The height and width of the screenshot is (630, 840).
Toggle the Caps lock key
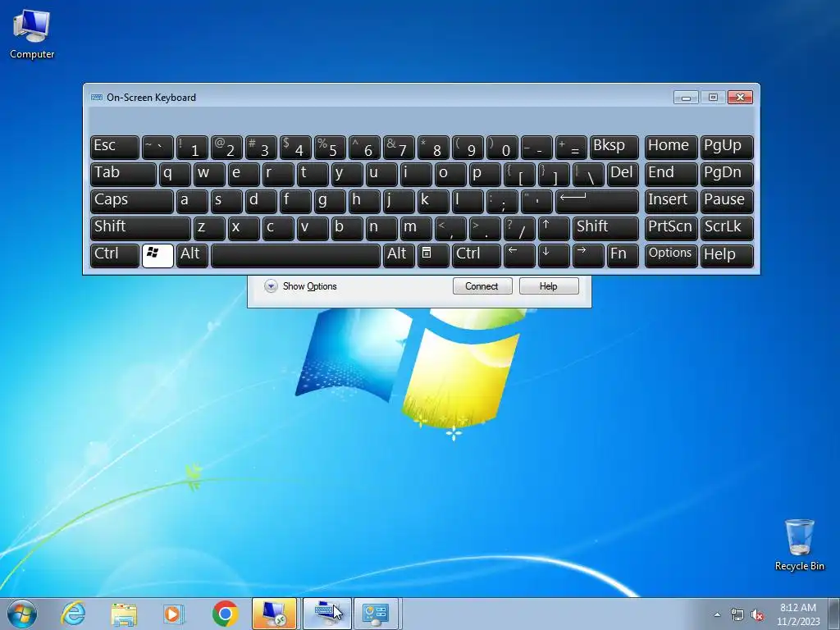click(x=132, y=201)
